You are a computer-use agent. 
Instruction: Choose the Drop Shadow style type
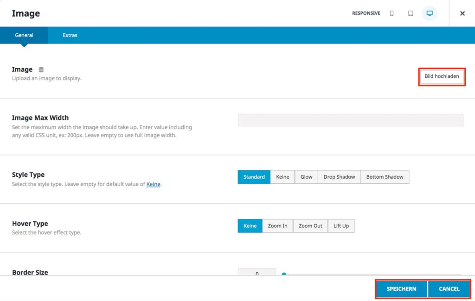point(339,177)
